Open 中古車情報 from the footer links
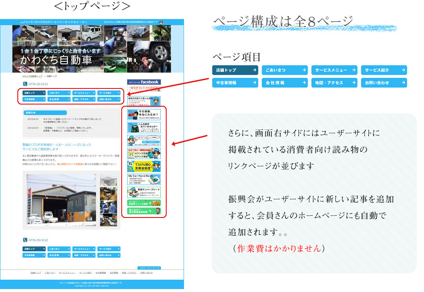Viewport: 424px width, 292px height. click(101, 273)
